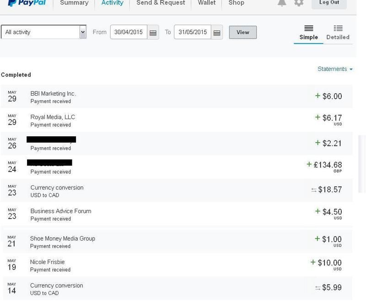Image resolution: width=366 pixels, height=302 pixels.
Task: Open the Send & Request tab
Action: [x=161, y=3]
